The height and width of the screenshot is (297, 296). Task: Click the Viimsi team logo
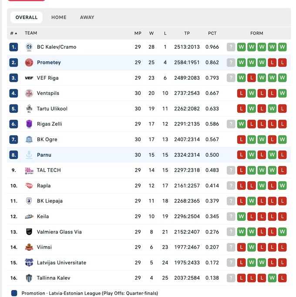(x=29, y=247)
